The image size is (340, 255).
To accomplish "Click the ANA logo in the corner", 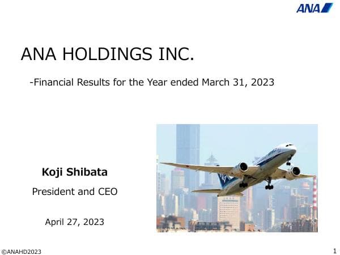I will 314,8.
